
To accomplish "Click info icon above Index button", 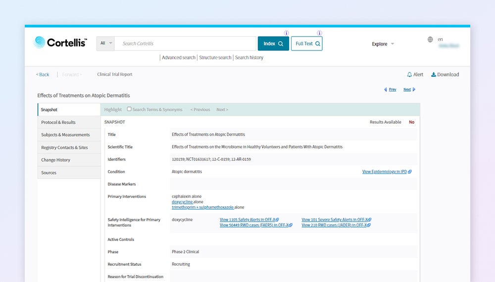I will pyautogui.click(x=286, y=33).
